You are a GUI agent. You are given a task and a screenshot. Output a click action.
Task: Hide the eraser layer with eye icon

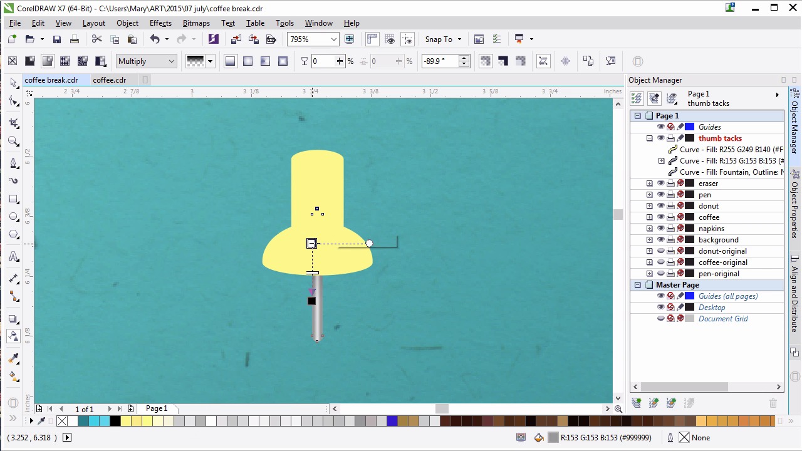(660, 184)
